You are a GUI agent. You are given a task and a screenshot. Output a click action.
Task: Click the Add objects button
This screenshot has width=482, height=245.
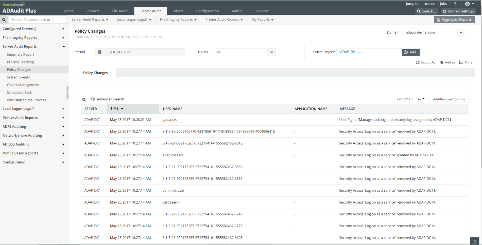(x=410, y=52)
